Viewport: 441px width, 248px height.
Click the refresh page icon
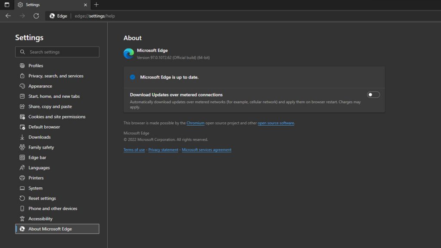(36, 16)
